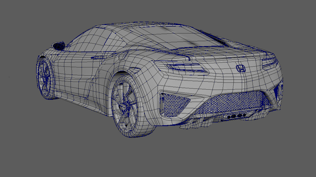Pick the central exhaust pipes cluster
The height and width of the screenshot is (177, 316).
[x=237, y=116]
